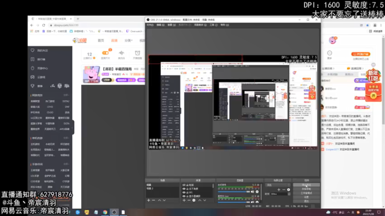Viewport: 385px width, 216px height.
Task: Expand 全部 next to 网游竞技 section
Action: [66, 95]
